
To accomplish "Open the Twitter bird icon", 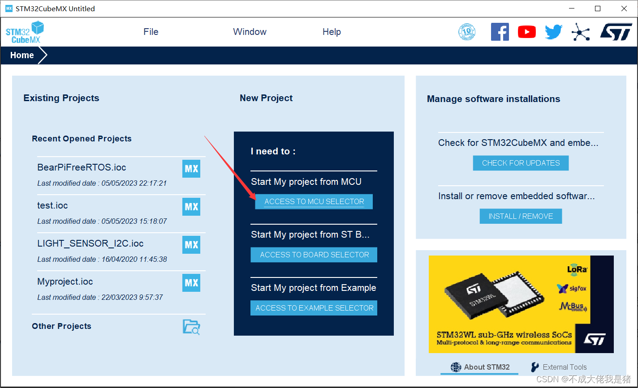I will pyautogui.click(x=554, y=32).
